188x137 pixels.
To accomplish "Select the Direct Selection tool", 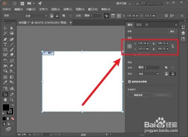I will pyautogui.click(x=12, y=28).
